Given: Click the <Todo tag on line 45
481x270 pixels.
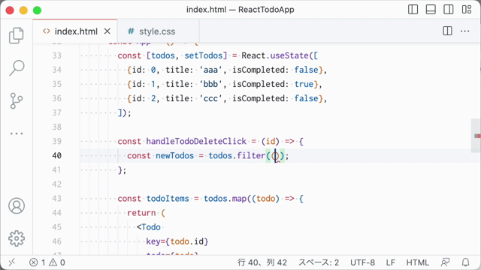Looking at the screenshot, I should pyautogui.click(x=149, y=227).
